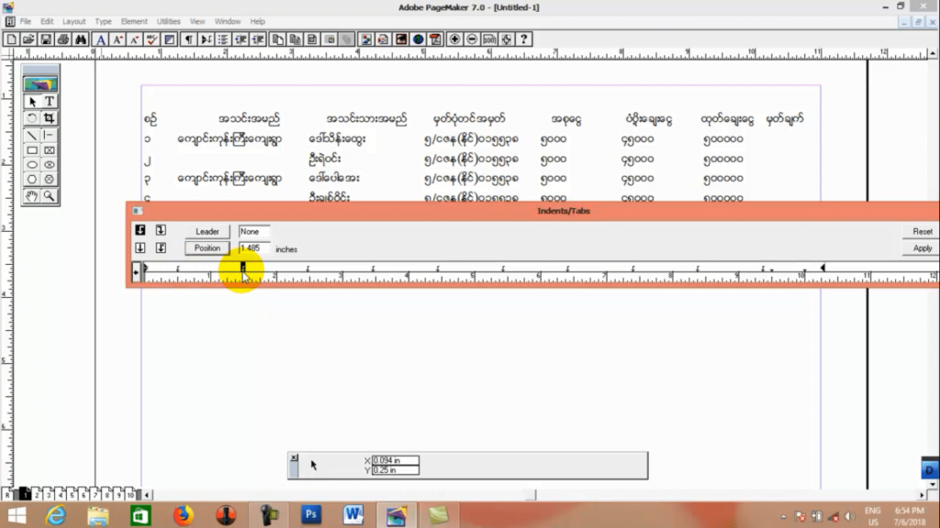Click the Insert Pages toolbar icon

(277, 39)
